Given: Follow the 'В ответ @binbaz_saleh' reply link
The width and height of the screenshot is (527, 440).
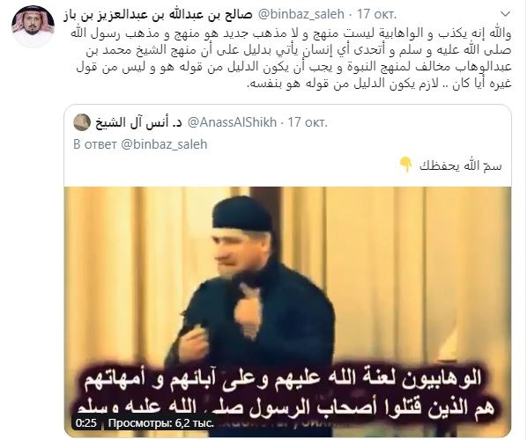Looking at the screenshot, I should tap(140, 144).
